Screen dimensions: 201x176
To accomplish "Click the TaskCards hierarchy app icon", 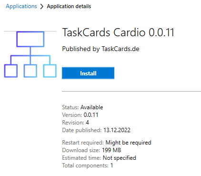I will [30, 54].
